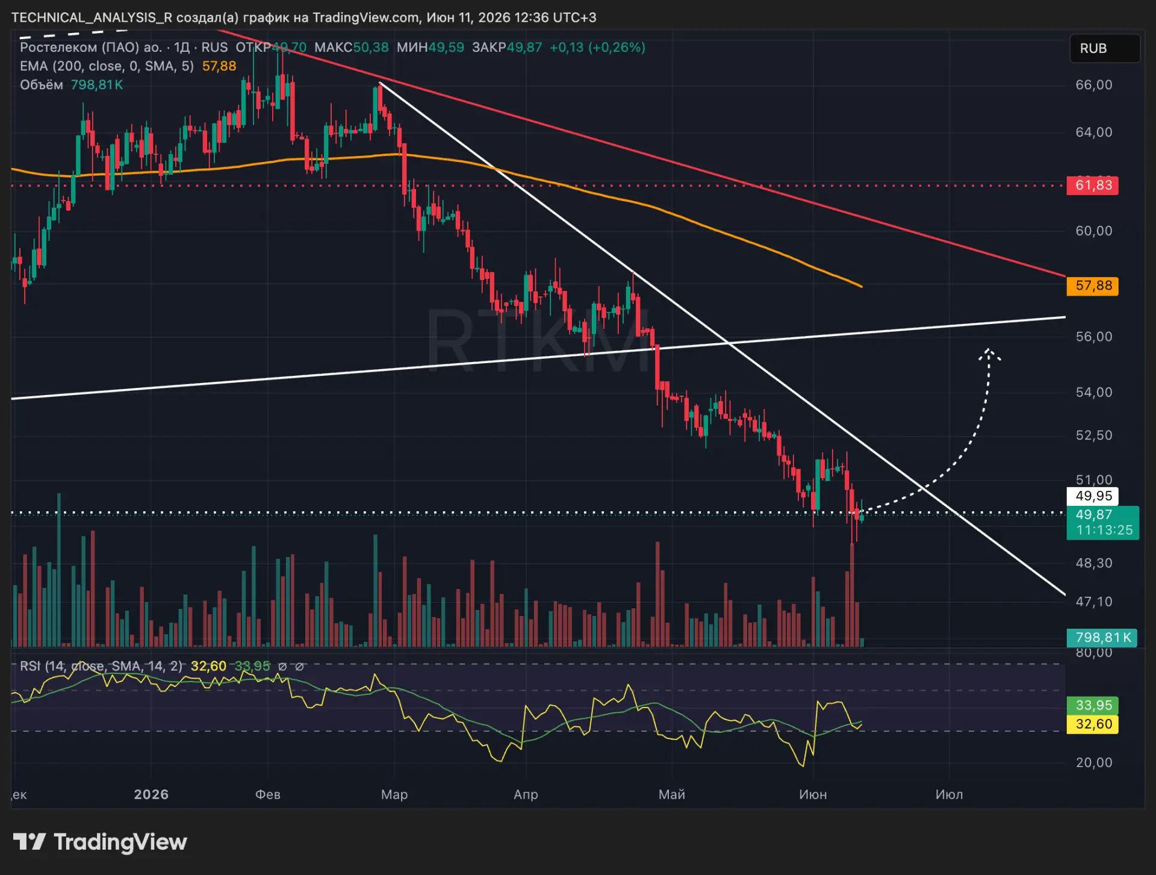This screenshot has width=1156, height=875.
Task: Click the second ∅ symbol in RSI legend
Action: tap(299, 666)
